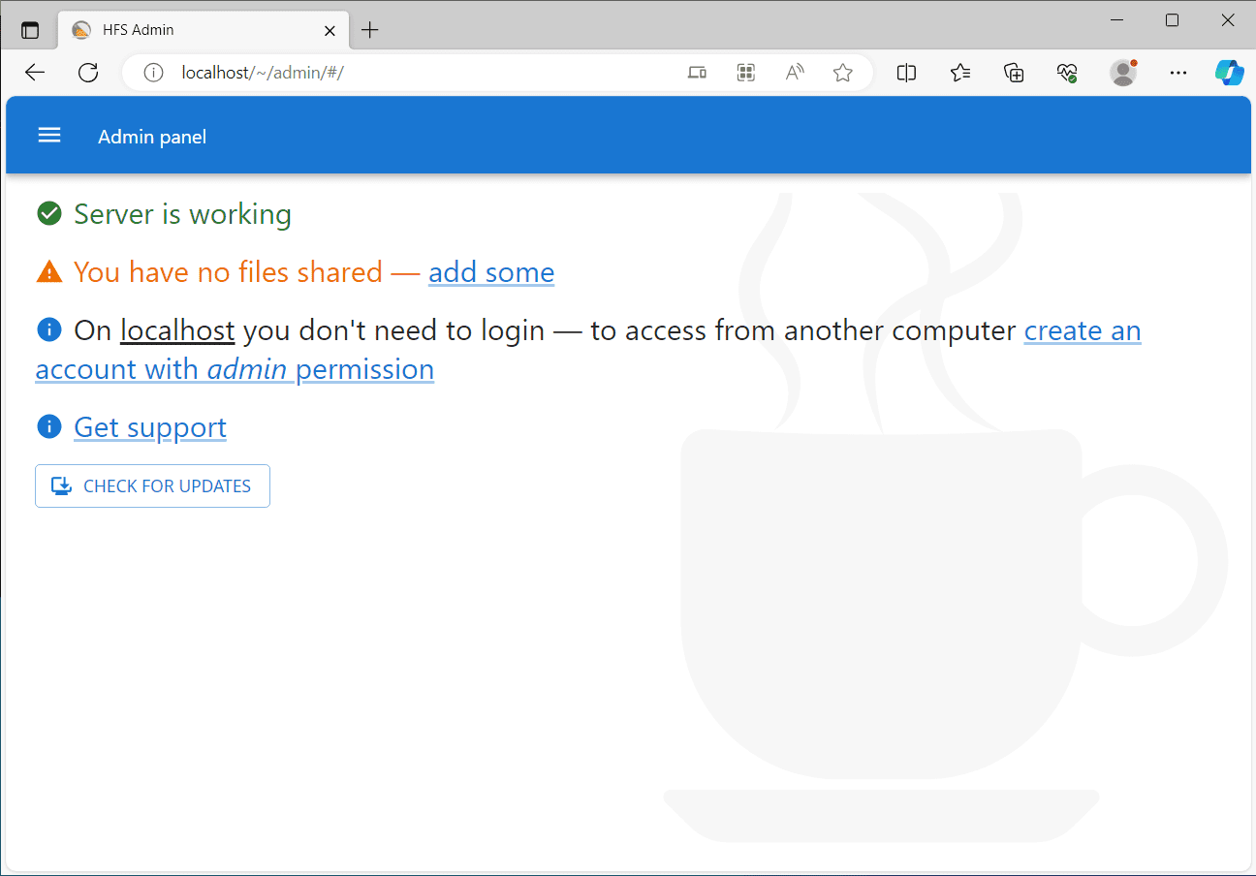Open the Copilot sidebar icon
Screen dimensions: 1256x876
1229,73
